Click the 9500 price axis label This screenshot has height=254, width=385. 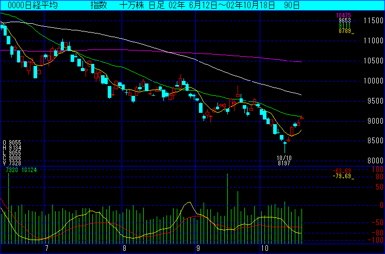pyautogui.click(x=375, y=101)
